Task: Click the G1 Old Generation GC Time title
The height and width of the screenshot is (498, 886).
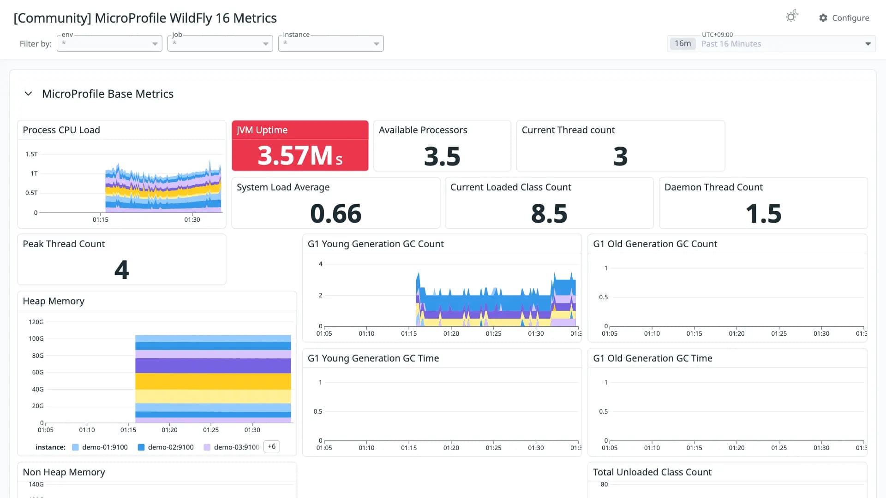Action: (653, 358)
